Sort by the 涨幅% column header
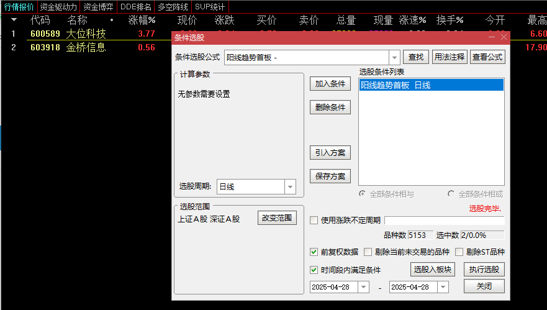The height and width of the screenshot is (310, 547). click(142, 21)
